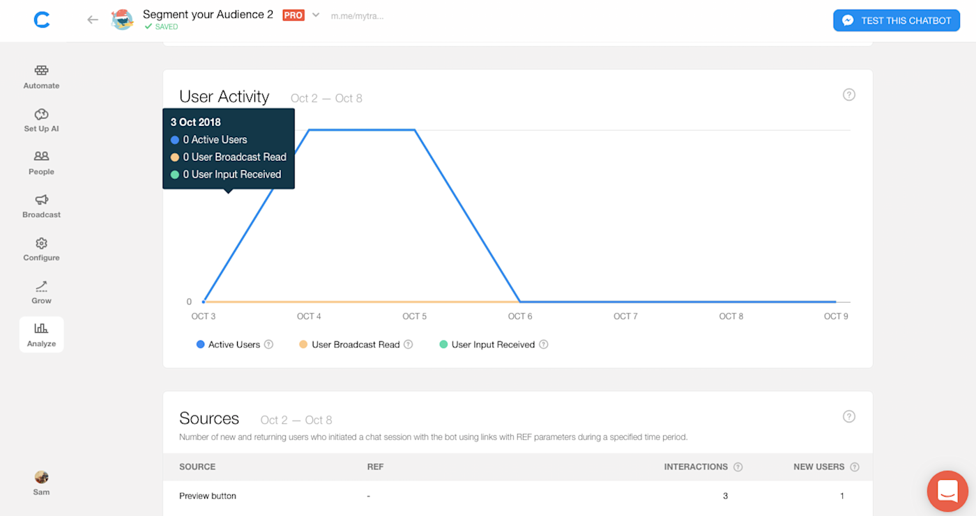Click the NEW USERS column help icon
976x516 pixels.
855,467
